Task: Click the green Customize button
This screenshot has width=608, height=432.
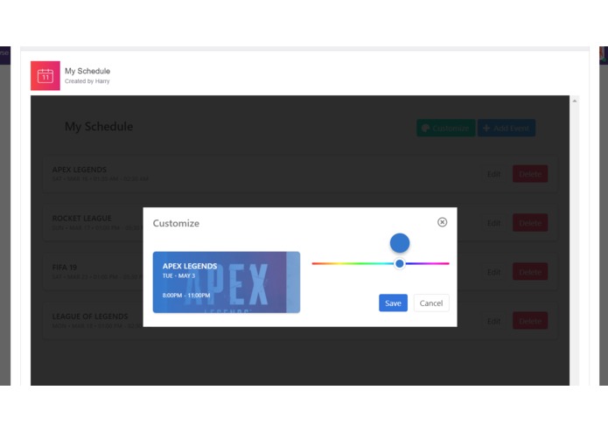Action: tap(446, 128)
